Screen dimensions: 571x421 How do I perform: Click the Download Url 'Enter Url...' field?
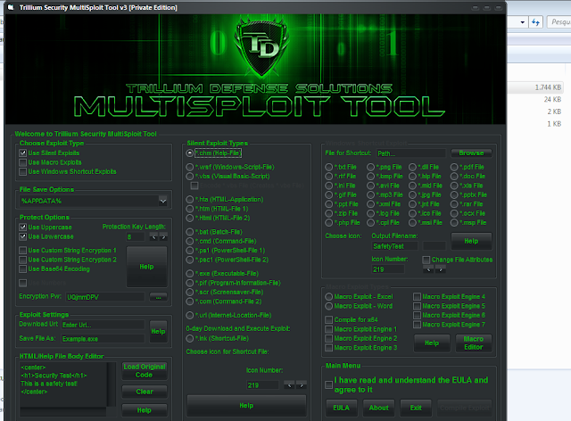[103, 325]
